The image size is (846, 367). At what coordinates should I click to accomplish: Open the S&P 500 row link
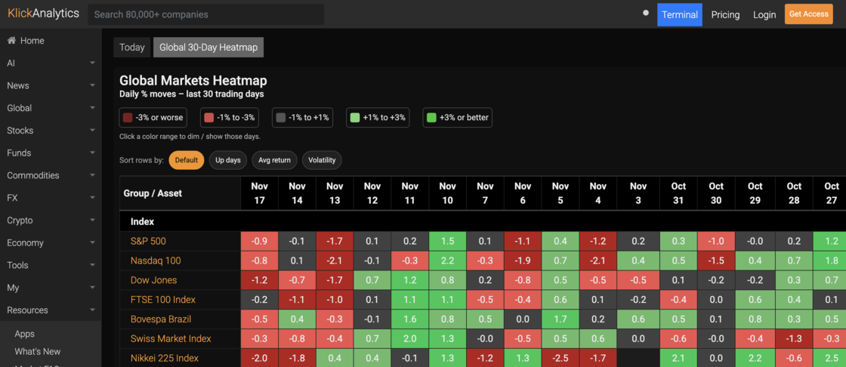point(148,241)
